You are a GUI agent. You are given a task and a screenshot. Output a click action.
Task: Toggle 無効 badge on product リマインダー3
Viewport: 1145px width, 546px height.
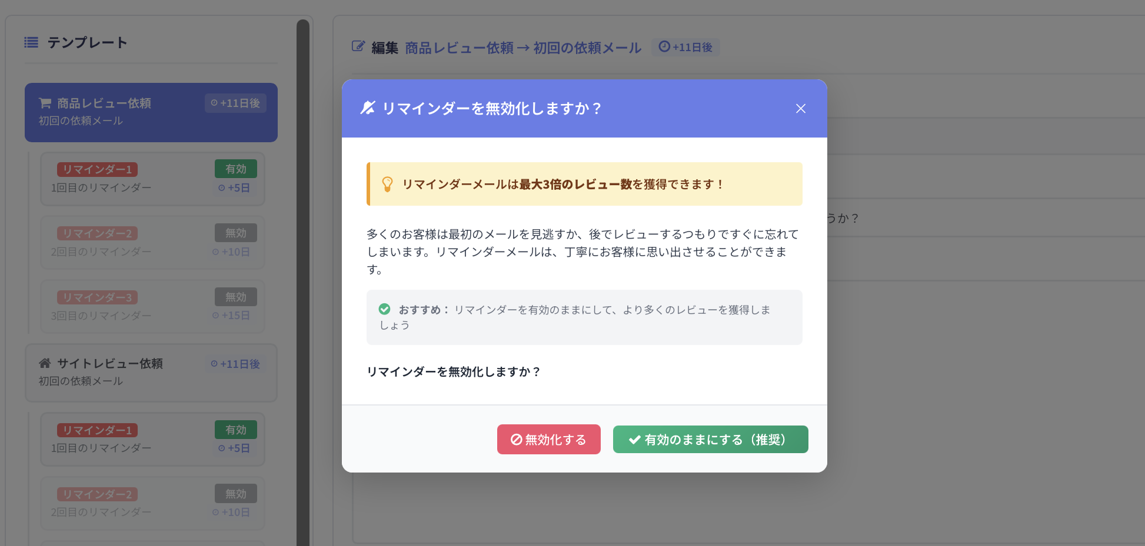(x=235, y=297)
